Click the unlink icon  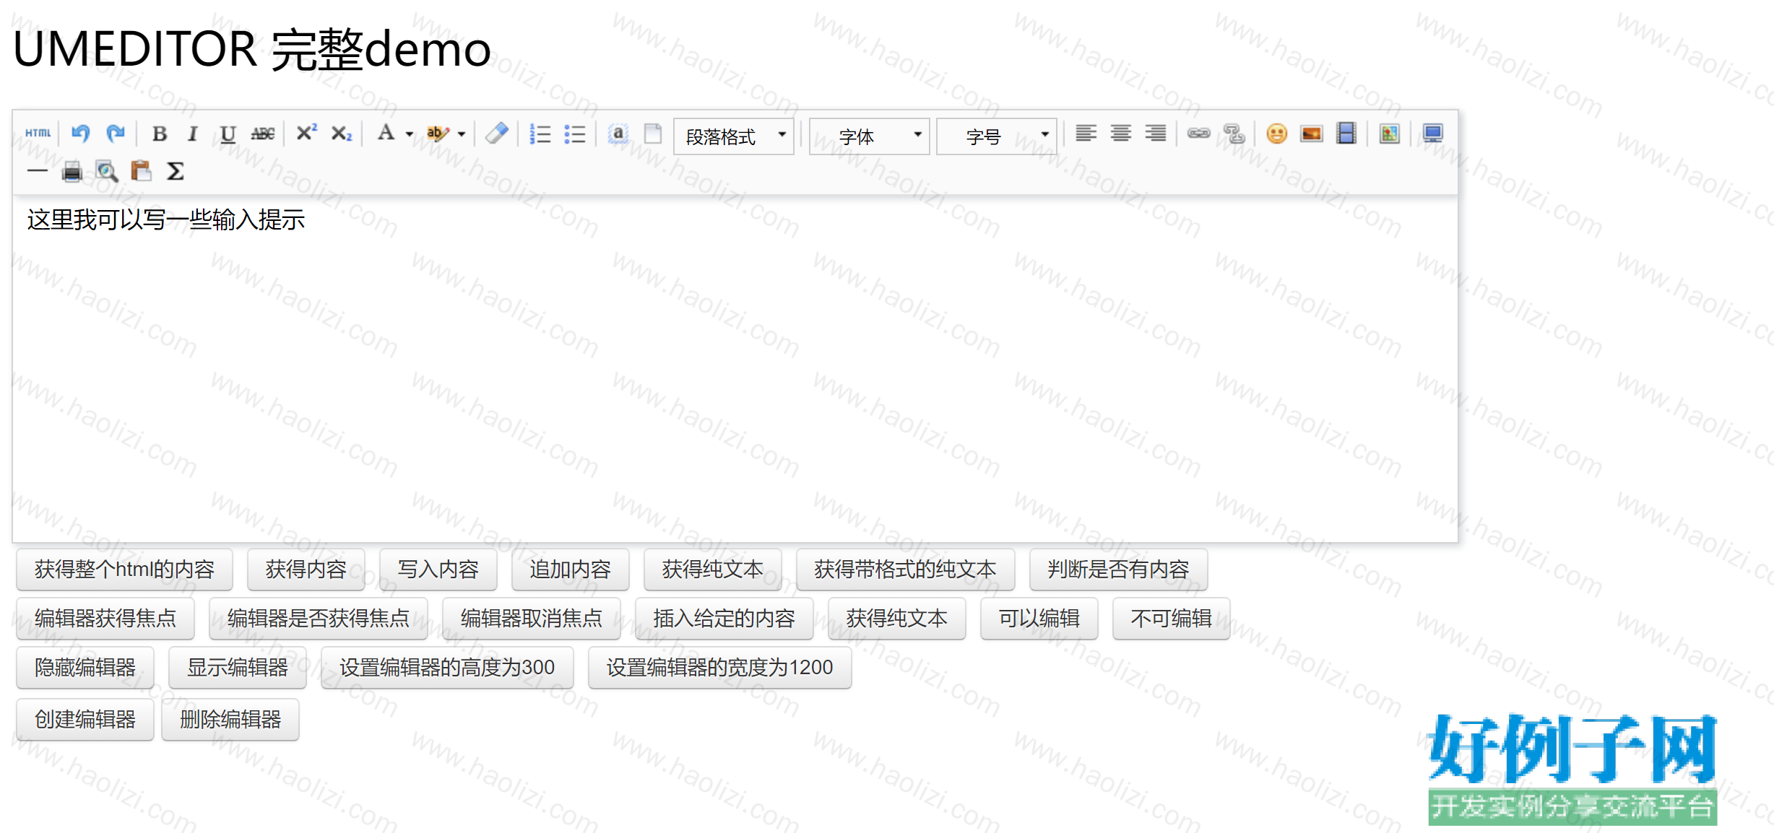click(1234, 134)
